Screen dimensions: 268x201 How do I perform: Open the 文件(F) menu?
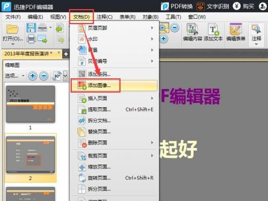pos(13,17)
